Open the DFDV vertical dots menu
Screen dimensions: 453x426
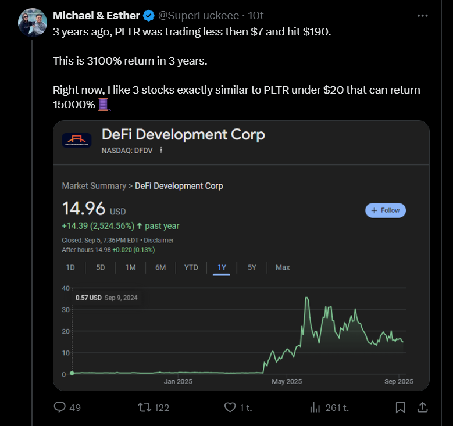[161, 150]
